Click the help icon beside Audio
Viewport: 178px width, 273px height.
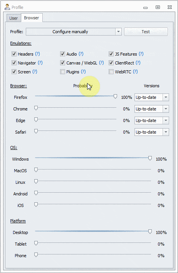[81, 54]
